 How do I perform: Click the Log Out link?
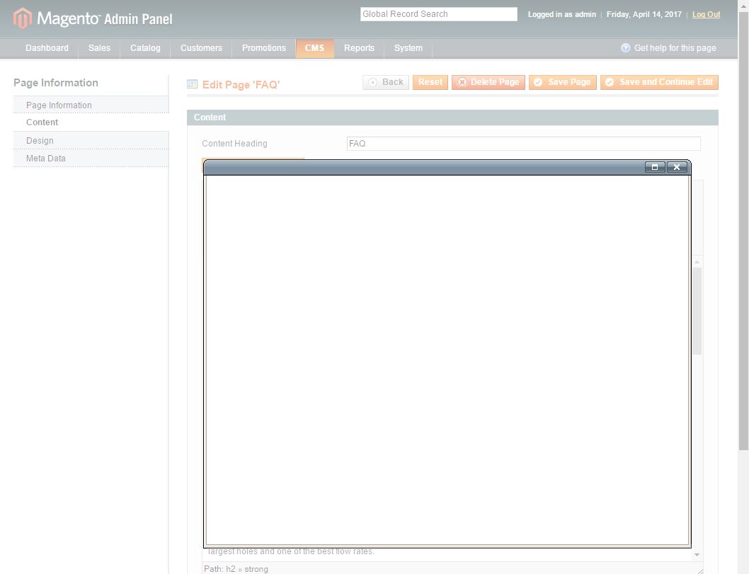705,14
